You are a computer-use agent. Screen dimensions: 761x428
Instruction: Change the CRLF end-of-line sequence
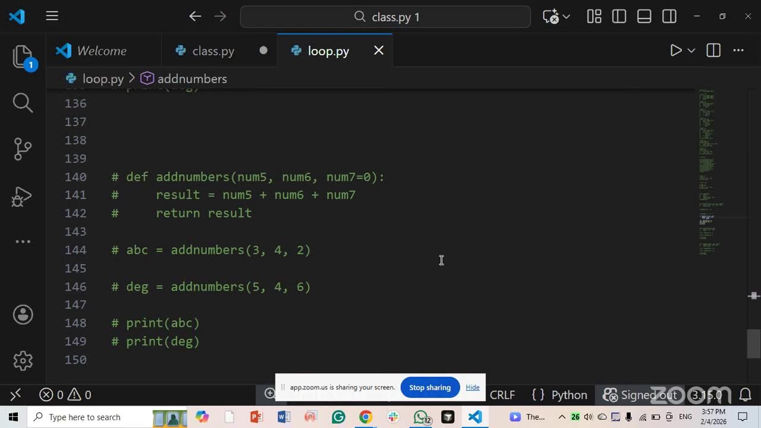pos(502,395)
